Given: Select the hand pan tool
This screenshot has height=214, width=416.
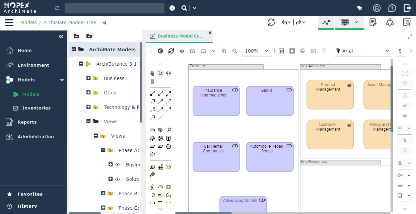Looking at the screenshot, I should (152, 73).
